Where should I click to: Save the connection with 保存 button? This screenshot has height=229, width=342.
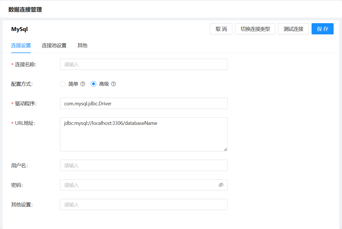(322, 29)
